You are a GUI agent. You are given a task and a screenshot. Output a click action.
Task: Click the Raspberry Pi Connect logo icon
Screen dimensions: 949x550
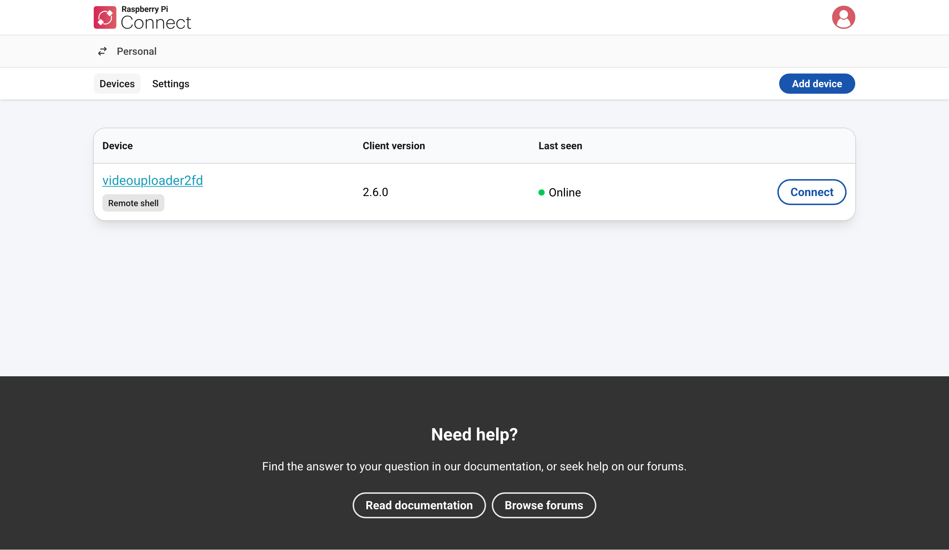[x=105, y=17]
